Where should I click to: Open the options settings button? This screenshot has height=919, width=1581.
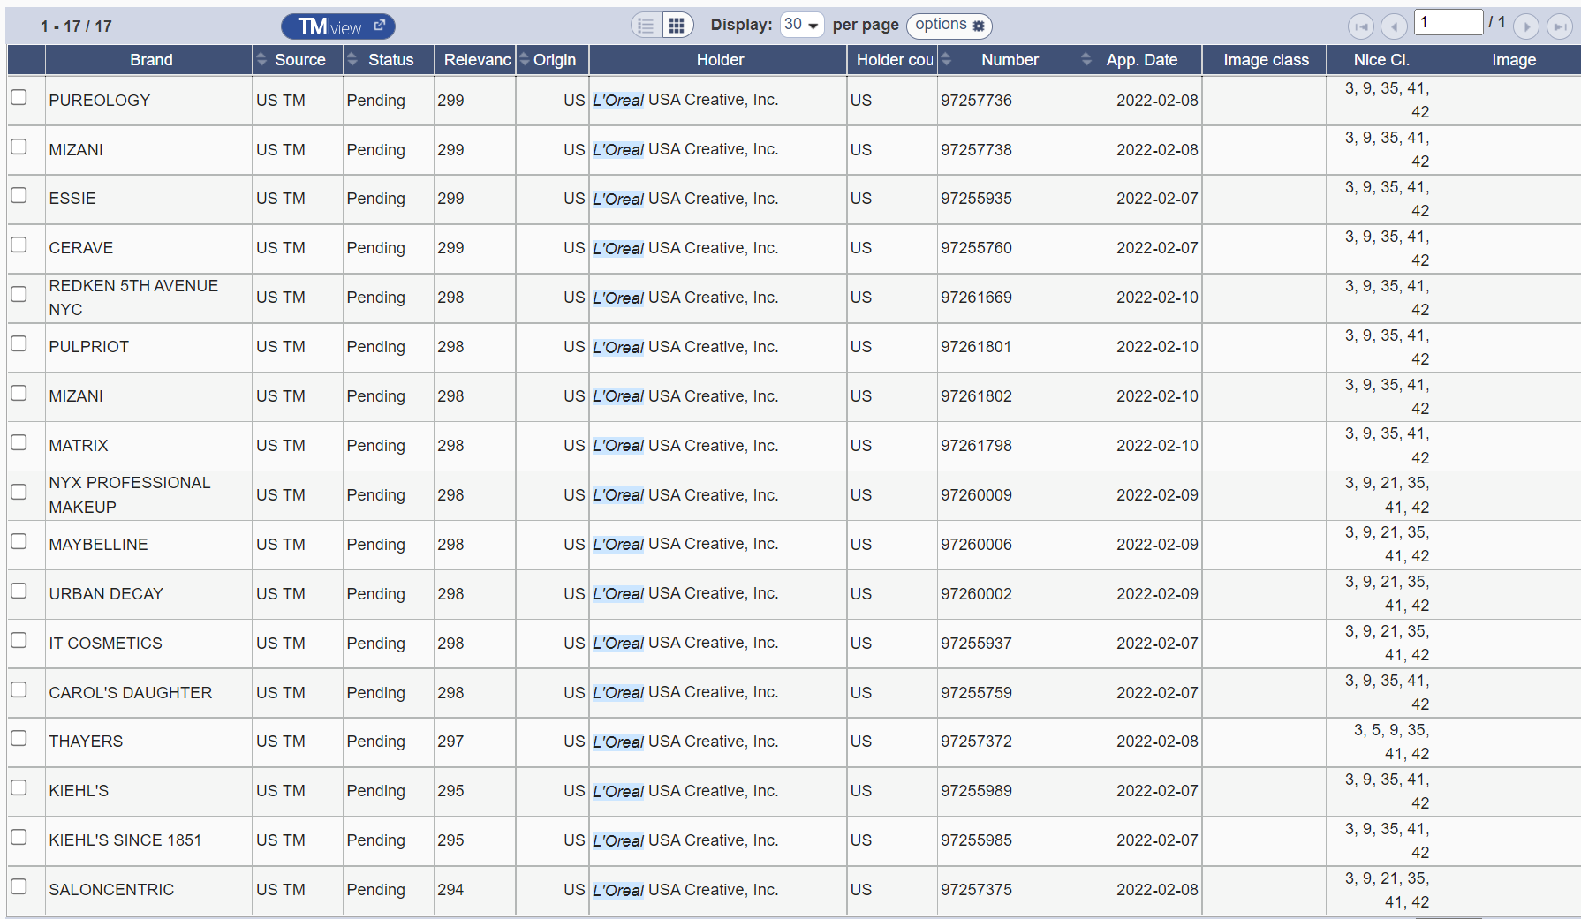tap(949, 26)
